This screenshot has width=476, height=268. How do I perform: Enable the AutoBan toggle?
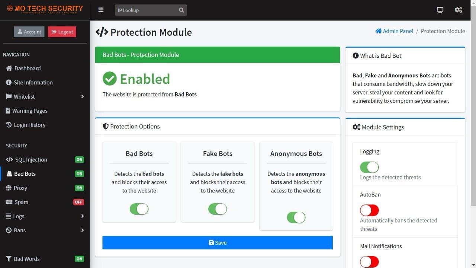369,210
